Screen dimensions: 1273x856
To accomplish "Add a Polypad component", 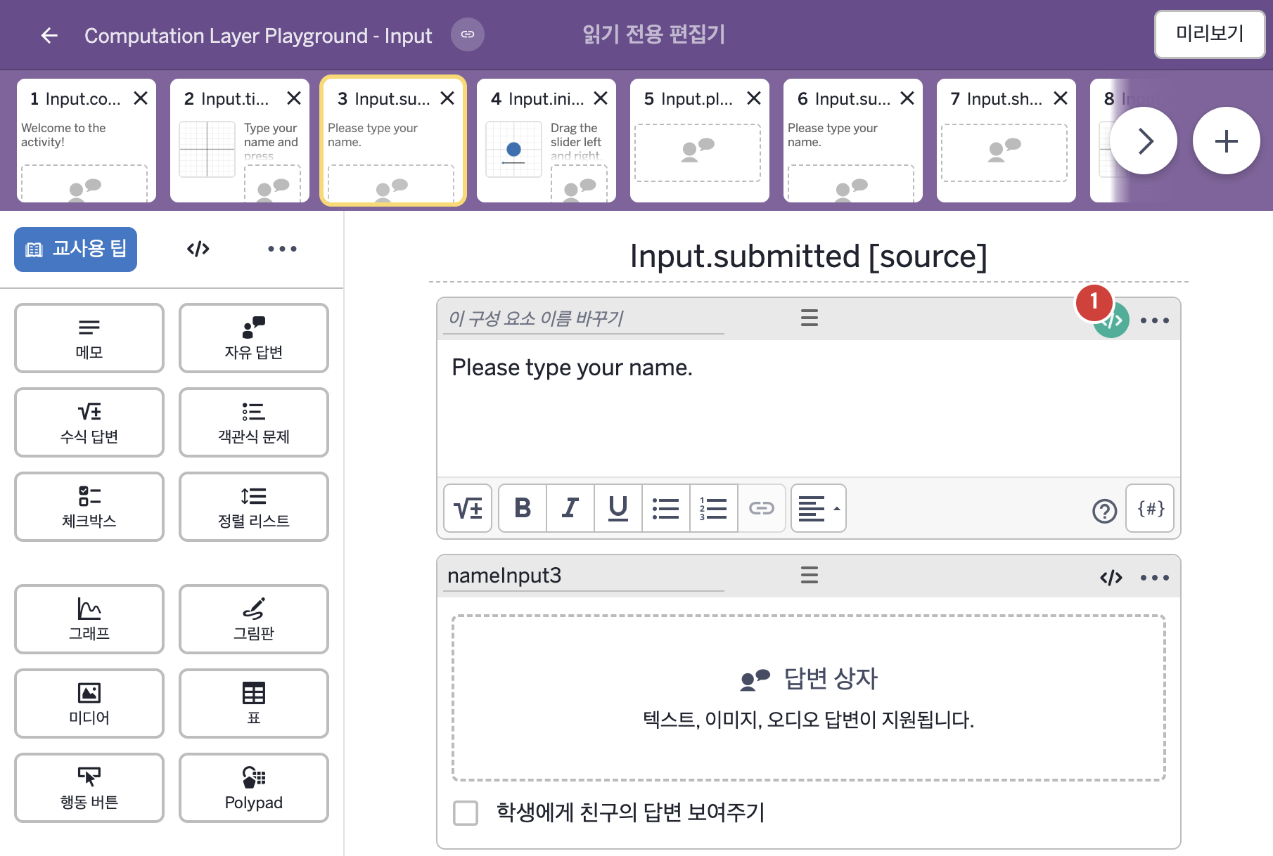I will (254, 788).
